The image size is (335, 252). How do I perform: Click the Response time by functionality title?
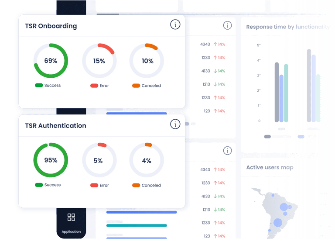pyautogui.click(x=287, y=27)
